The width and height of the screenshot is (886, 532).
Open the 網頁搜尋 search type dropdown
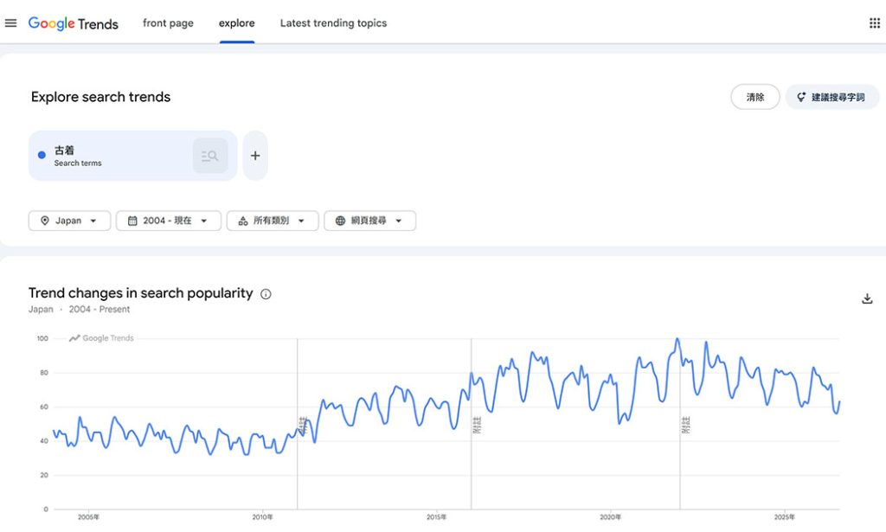(369, 221)
